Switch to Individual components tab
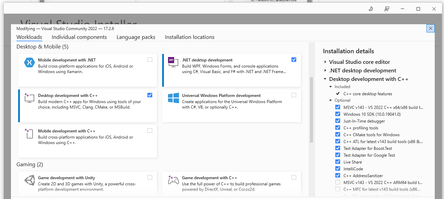This screenshot has height=199, width=444. coord(79,37)
